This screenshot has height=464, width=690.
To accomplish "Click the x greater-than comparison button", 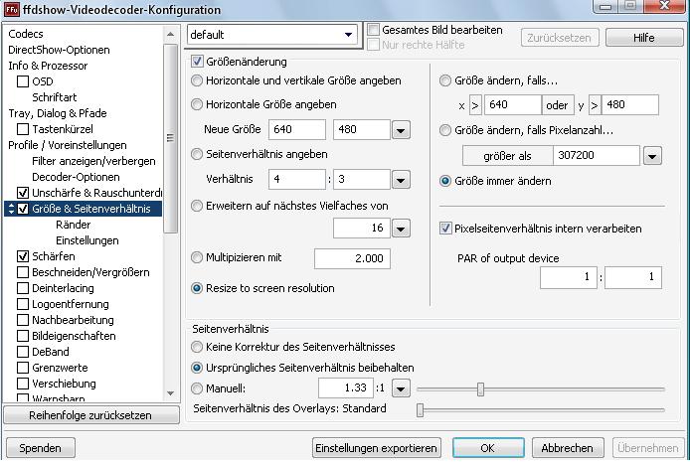I will coord(475,105).
